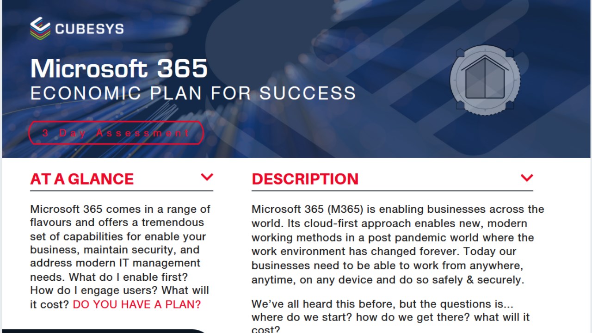Click the 3 Day Assessment pill button

tap(116, 133)
